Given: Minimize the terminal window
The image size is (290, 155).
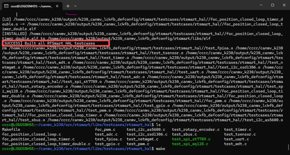Looking at the screenshot, I should click(261, 5).
